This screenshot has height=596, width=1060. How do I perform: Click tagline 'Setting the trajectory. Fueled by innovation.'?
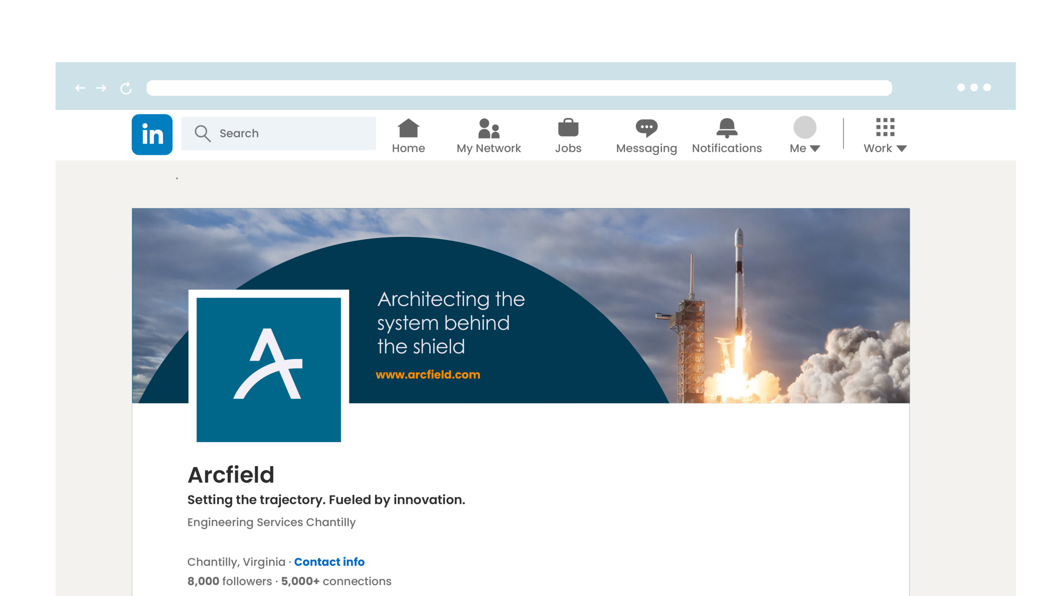pos(326,500)
